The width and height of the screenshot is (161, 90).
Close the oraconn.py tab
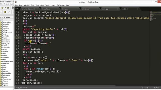click(97, 9)
